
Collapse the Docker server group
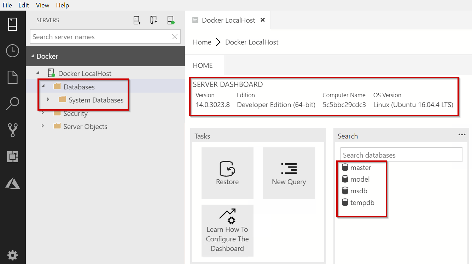(33, 56)
